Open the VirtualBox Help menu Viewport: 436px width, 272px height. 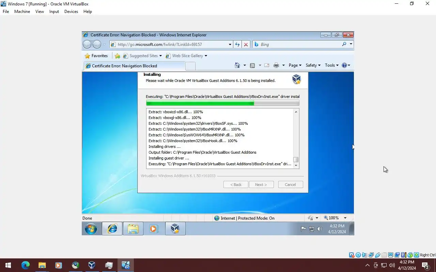click(x=88, y=11)
